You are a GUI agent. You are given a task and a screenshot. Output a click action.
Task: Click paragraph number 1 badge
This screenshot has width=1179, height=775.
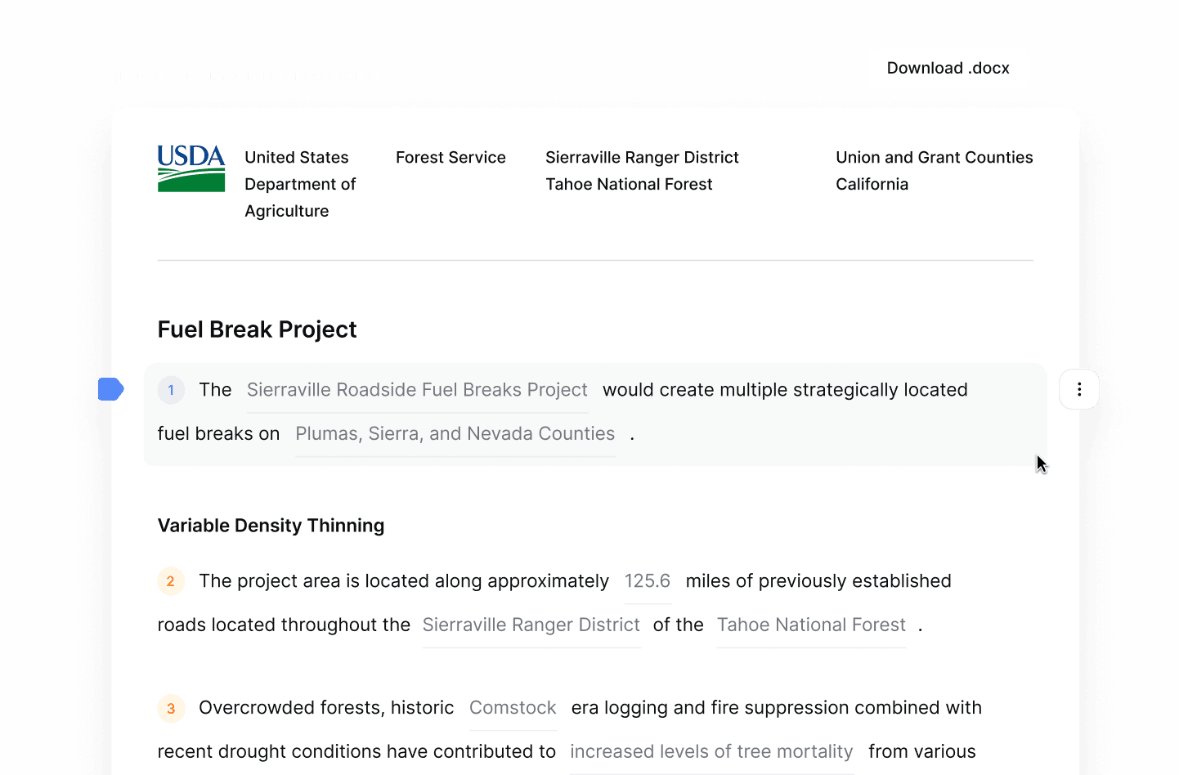tap(171, 390)
